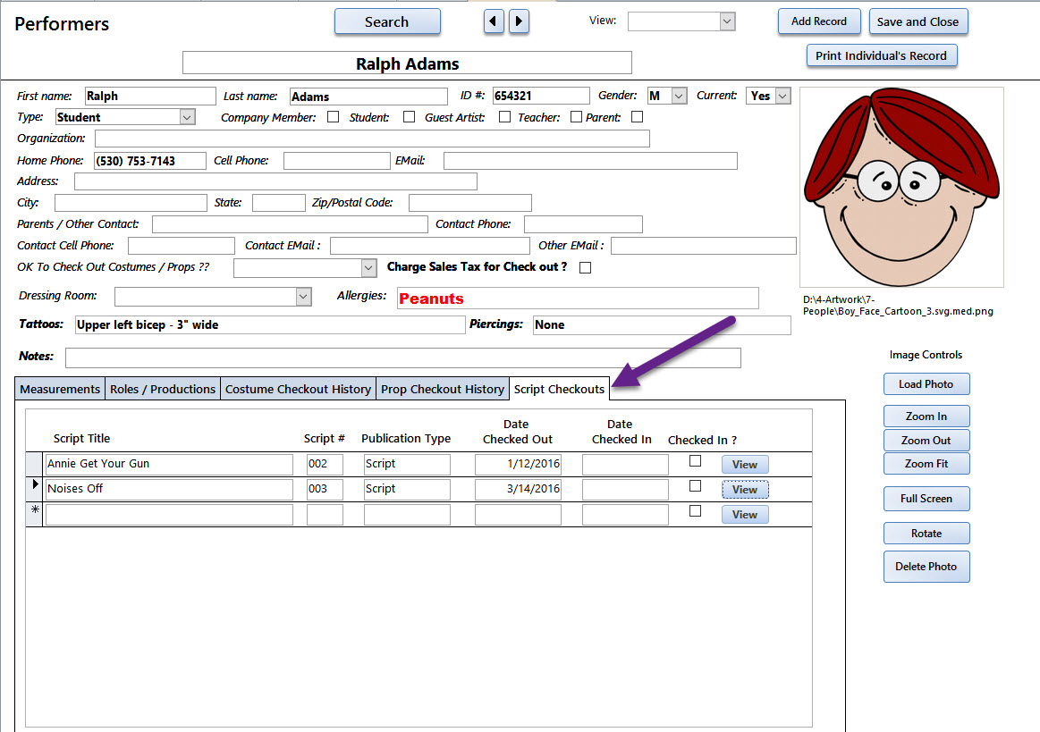1040x732 pixels.
Task: Click the Home Phone field
Action: 150,161
